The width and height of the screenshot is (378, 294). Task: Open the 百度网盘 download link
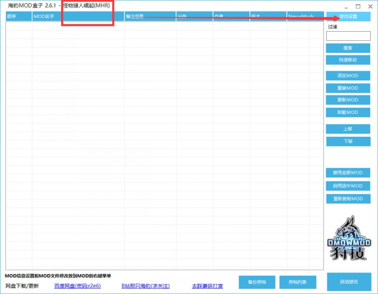(77, 286)
